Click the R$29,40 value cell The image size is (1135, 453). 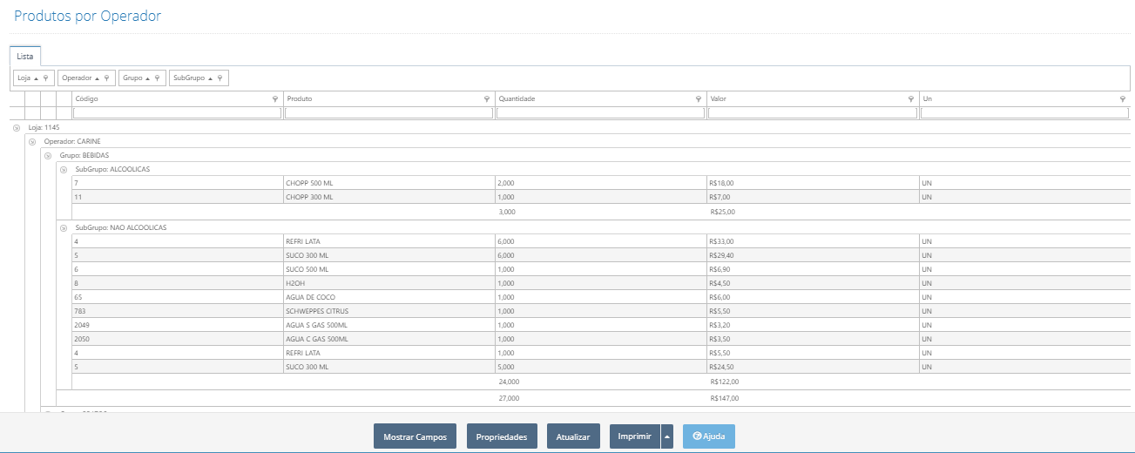click(813, 255)
